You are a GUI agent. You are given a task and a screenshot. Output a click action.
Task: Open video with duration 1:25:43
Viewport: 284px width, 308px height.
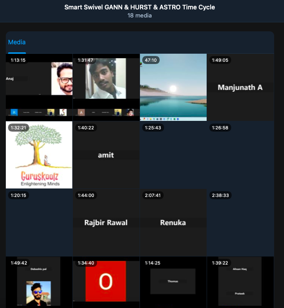[x=173, y=155]
